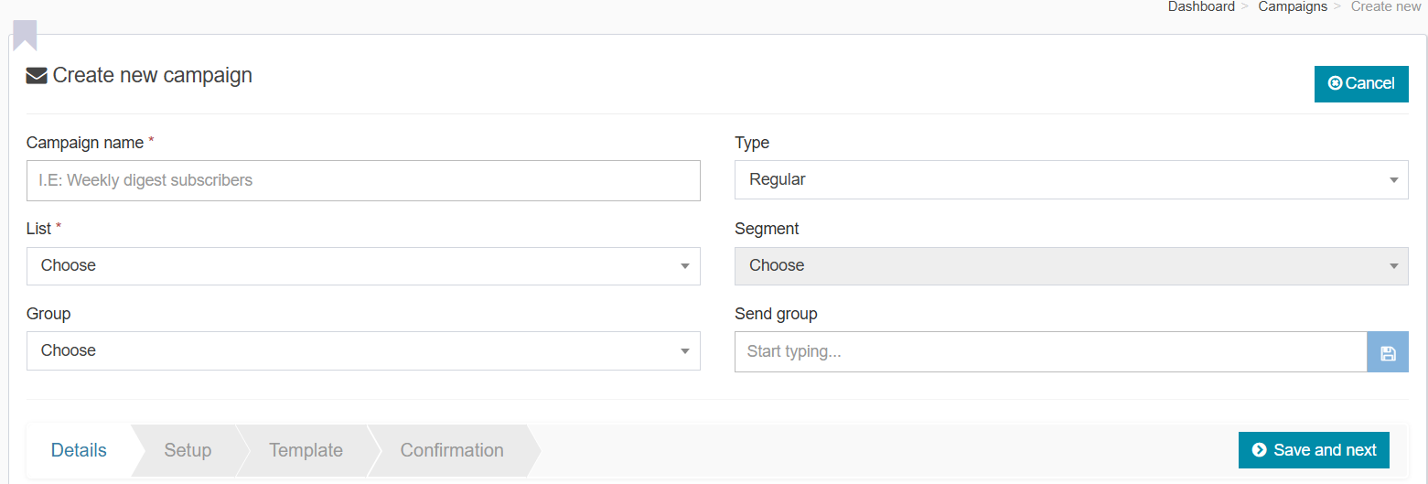The width and height of the screenshot is (1428, 484).
Task: Open the Type dropdown showing Regular
Action: [1070, 179]
